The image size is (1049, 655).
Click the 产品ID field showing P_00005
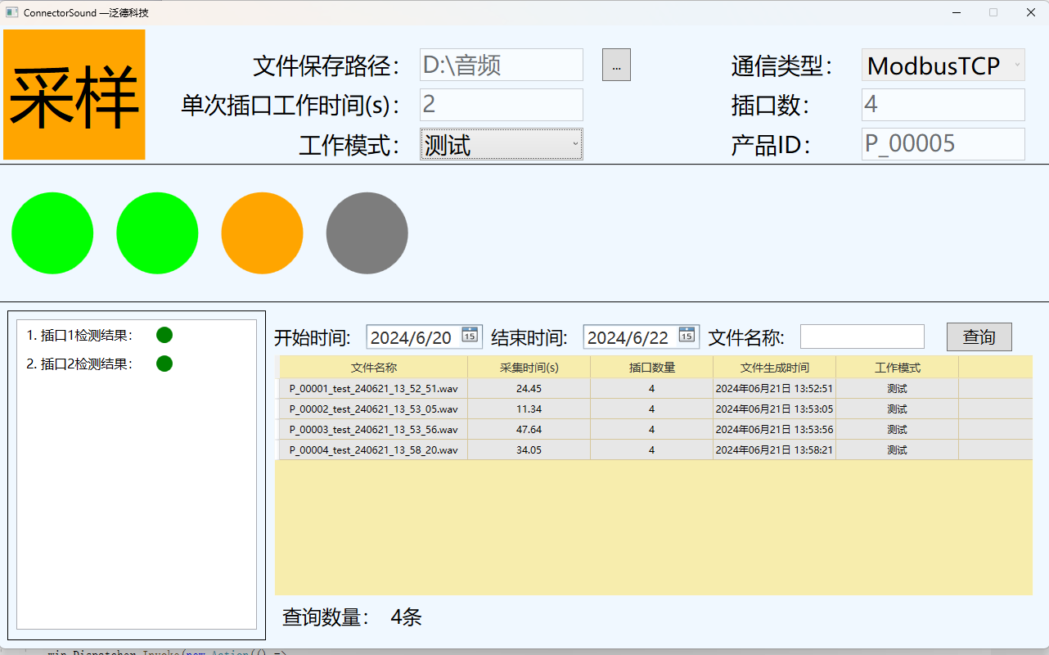[x=943, y=144]
